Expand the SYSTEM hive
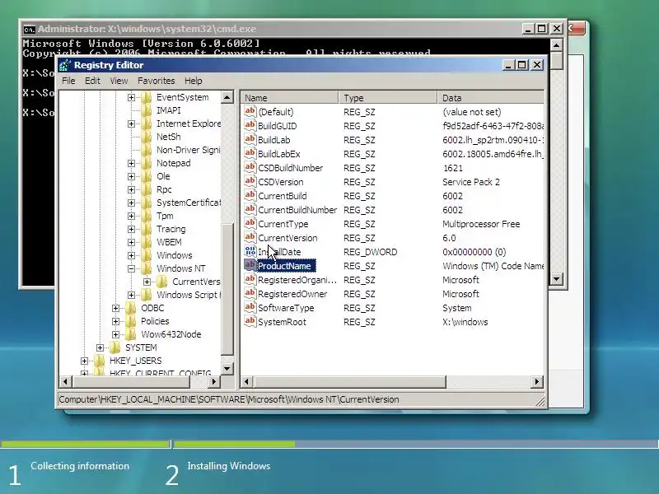Screen dimensions: 659x494 [x=100, y=347]
